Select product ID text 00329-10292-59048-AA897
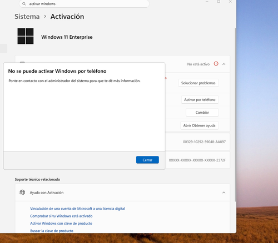This screenshot has width=278, height=243. 204,142
